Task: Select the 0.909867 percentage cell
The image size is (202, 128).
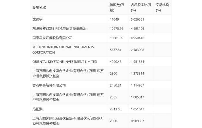Action: pos(139,121)
